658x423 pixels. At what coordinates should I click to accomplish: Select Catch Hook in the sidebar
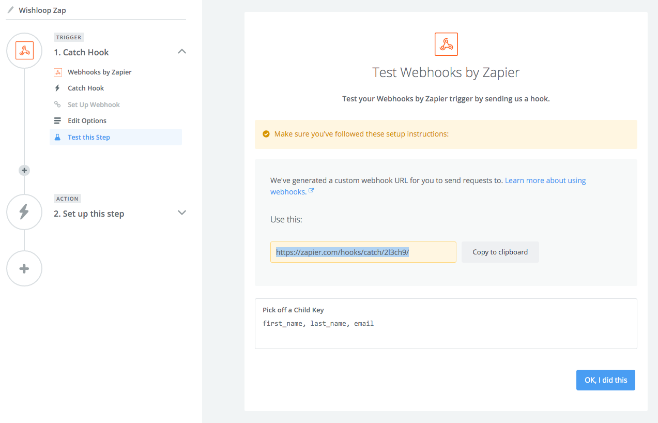86,88
